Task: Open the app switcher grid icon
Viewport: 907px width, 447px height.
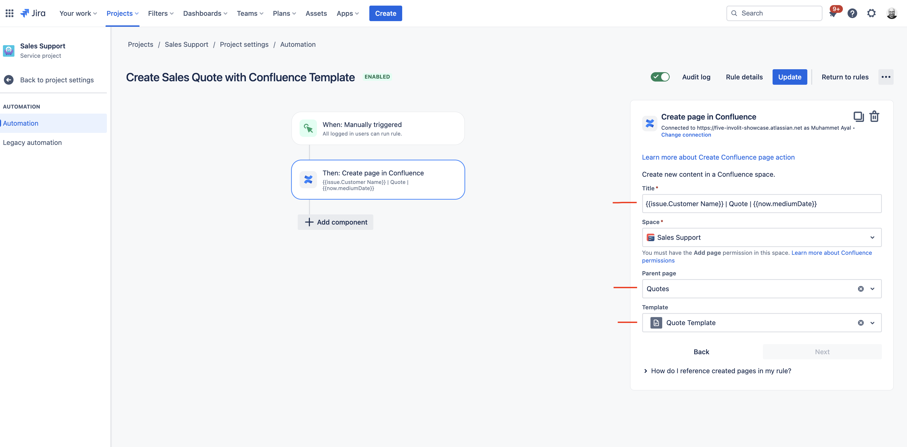Action: (10, 13)
